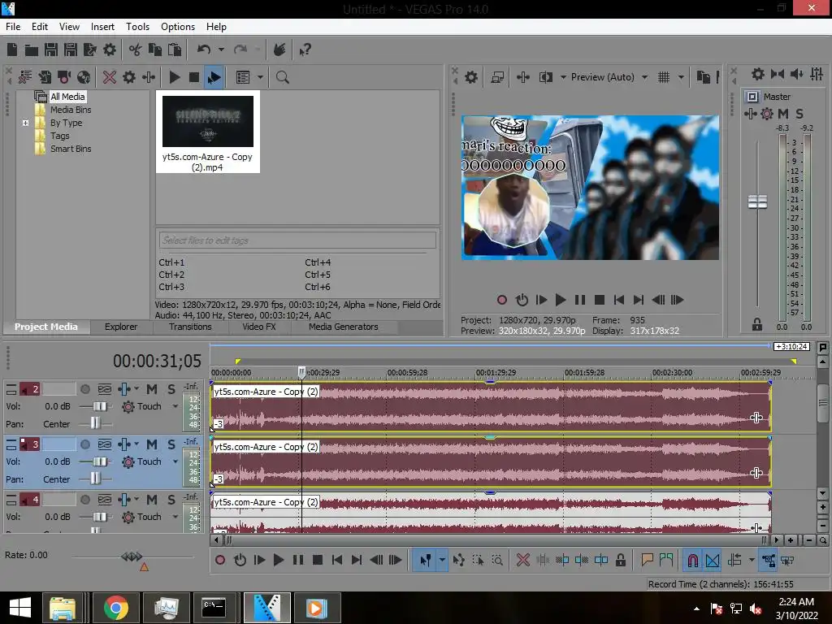Screen dimensions: 832x624
Task: Open the overlays grid dropdown arrow
Action: 681,77
